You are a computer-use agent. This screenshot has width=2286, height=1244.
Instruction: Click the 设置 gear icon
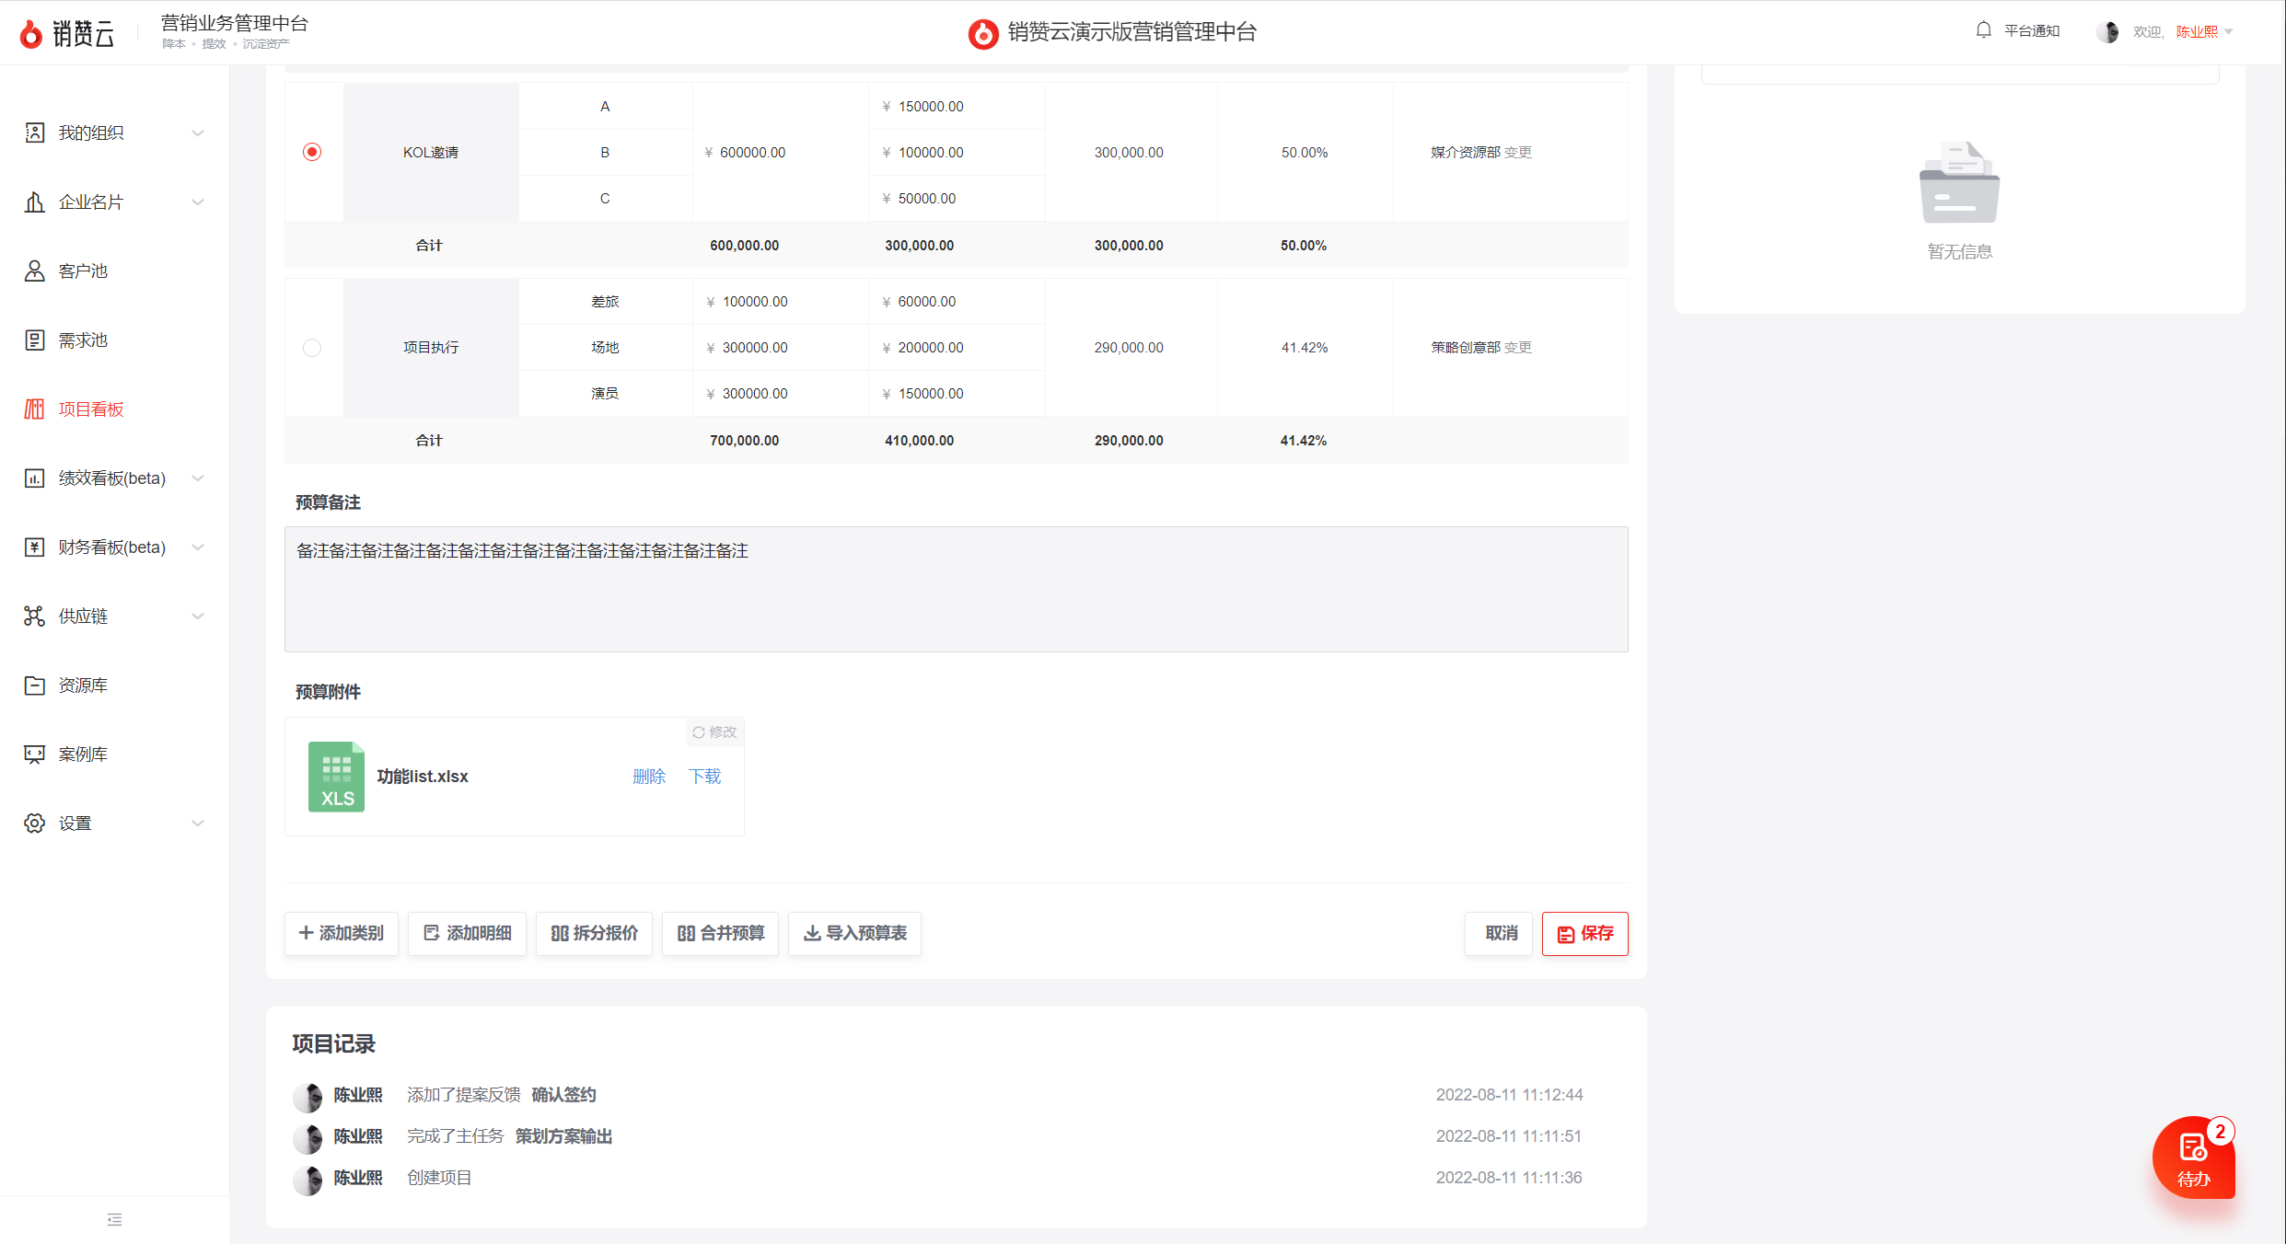pyautogui.click(x=34, y=823)
